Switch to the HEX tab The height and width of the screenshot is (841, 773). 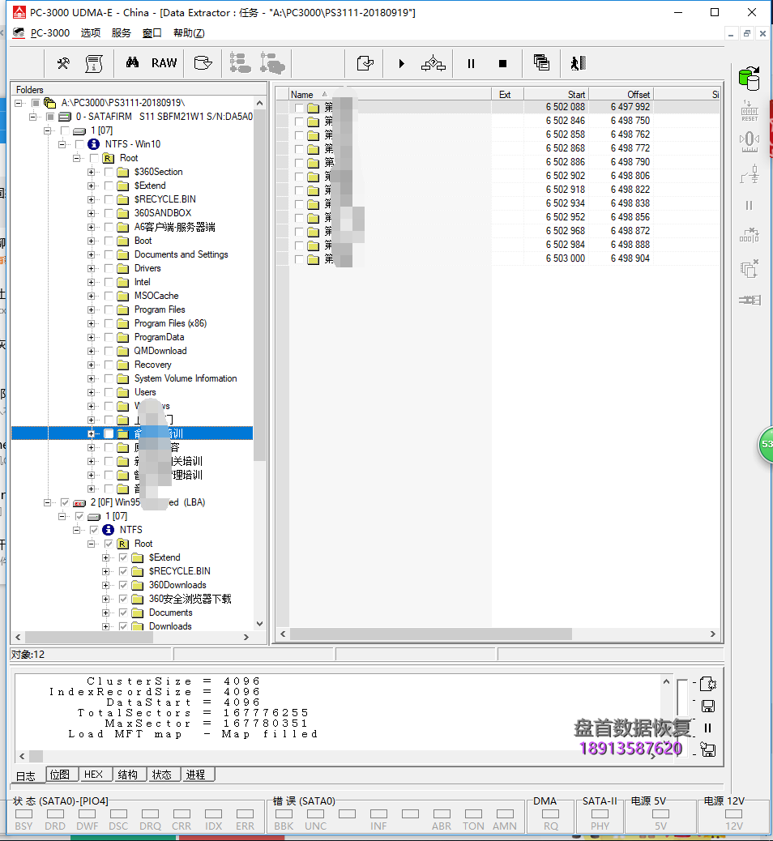click(x=93, y=775)
